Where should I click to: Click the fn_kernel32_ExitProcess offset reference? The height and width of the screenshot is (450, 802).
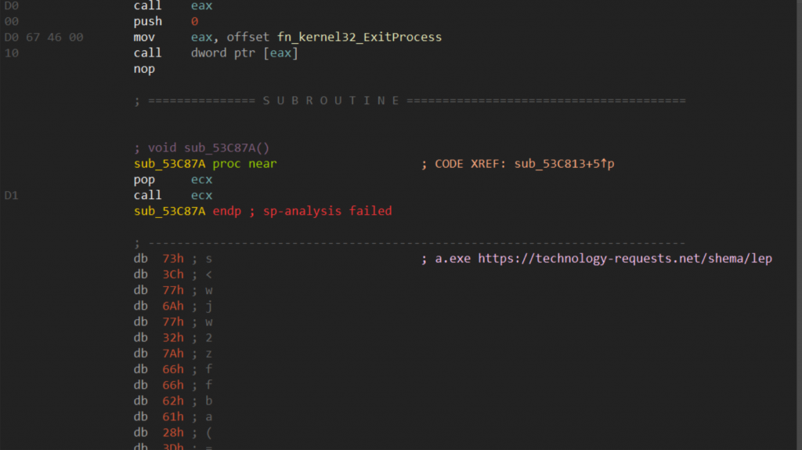pos(359,38)
